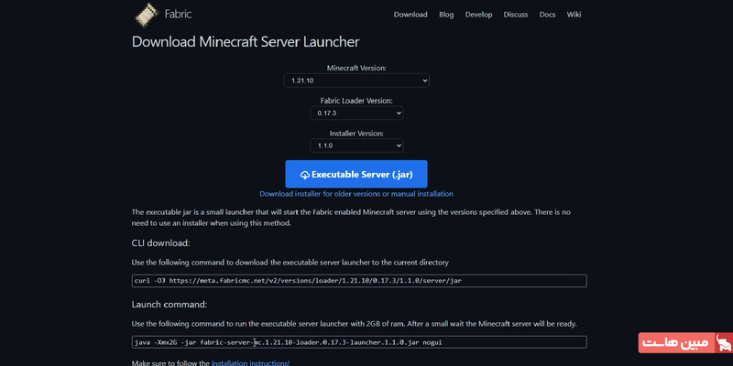733x366 pixels.
Task: Click text 'Use the following command to download'
Action: 290,263
